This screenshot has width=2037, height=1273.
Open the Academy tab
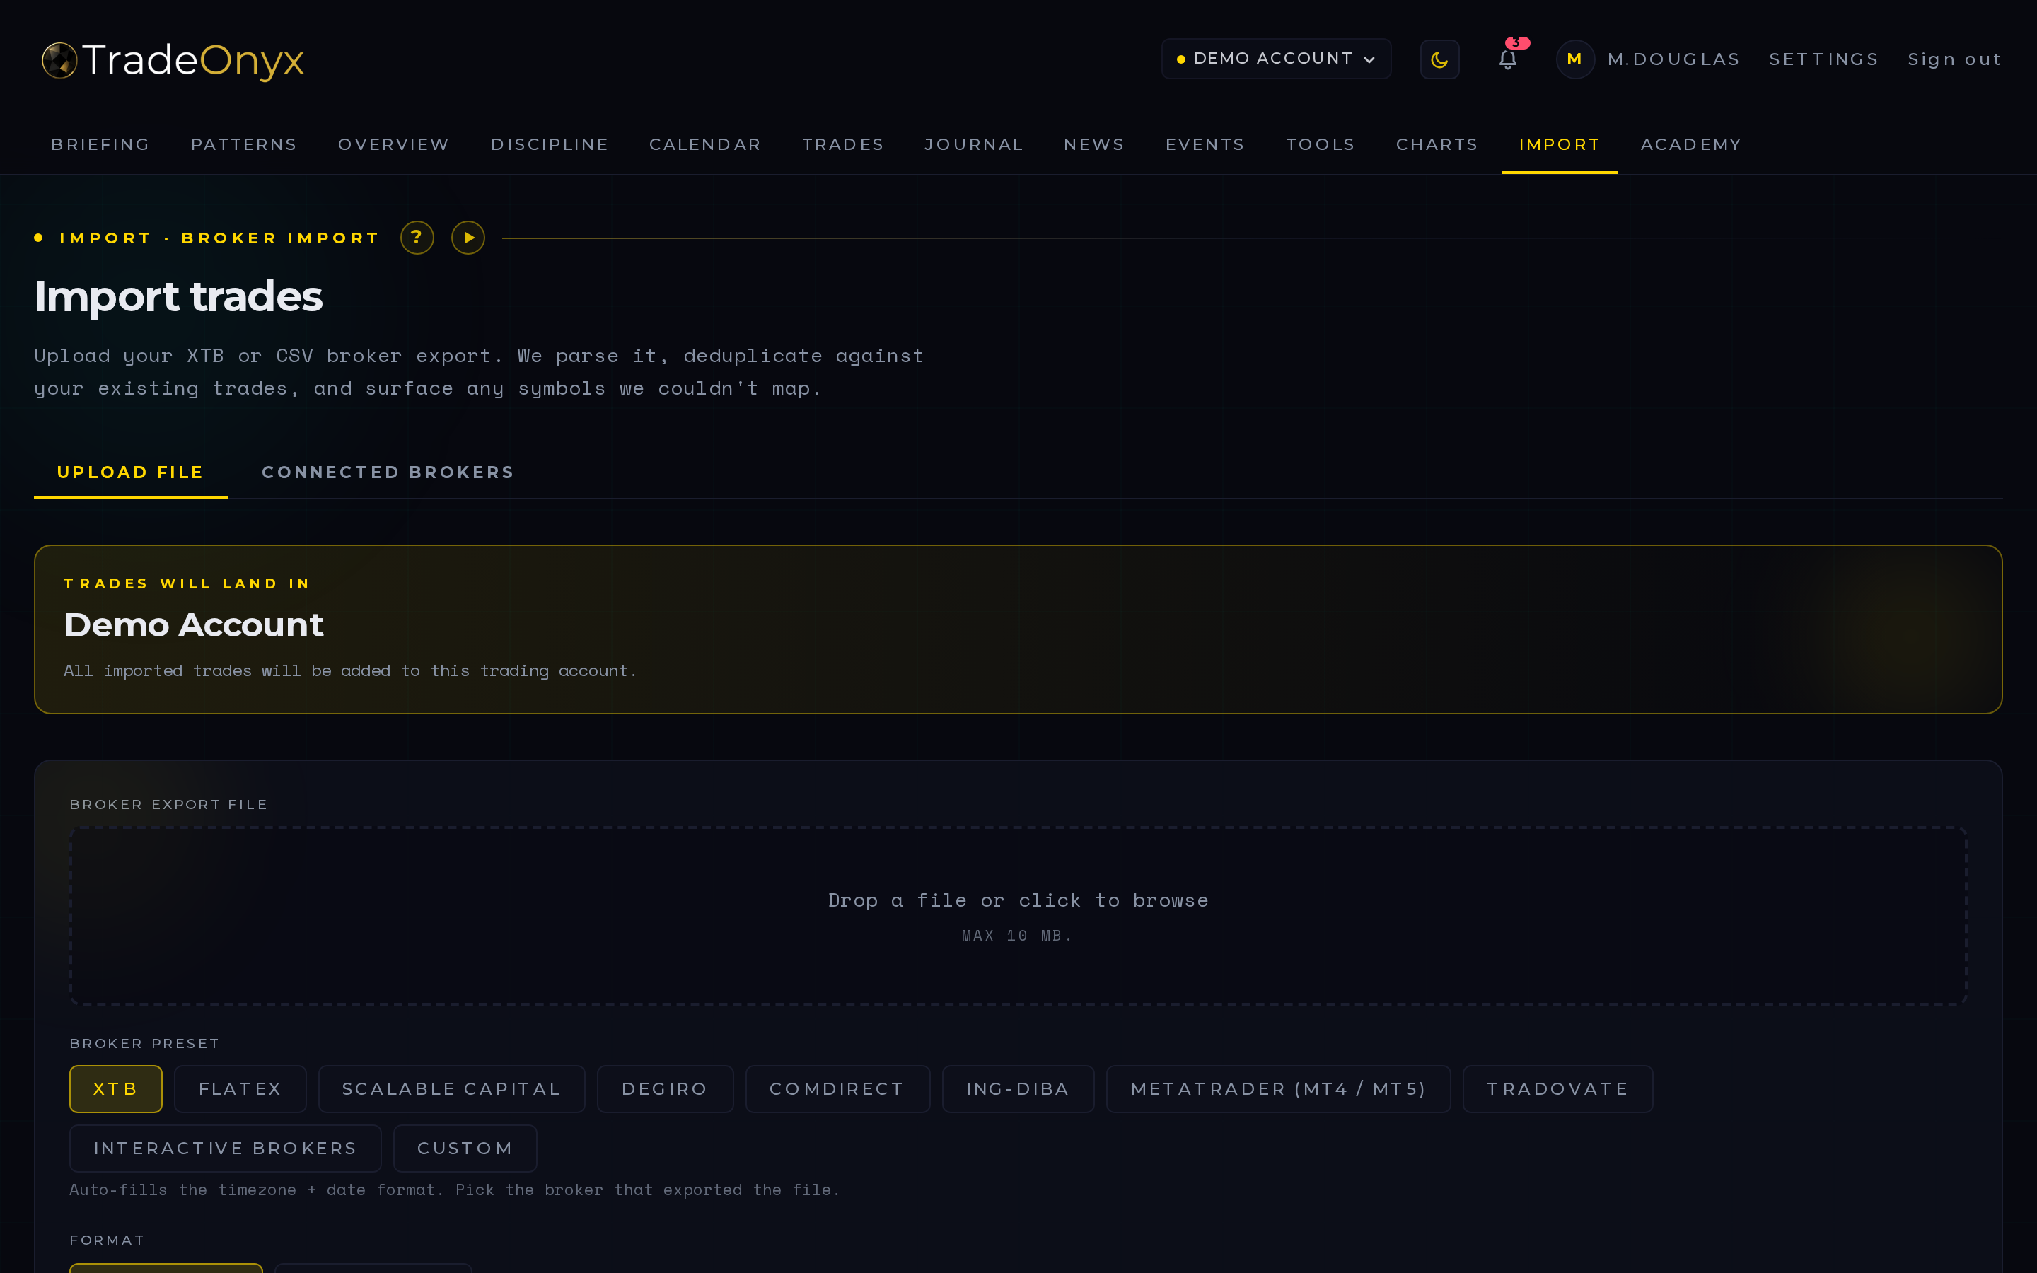click(1691, 145)
